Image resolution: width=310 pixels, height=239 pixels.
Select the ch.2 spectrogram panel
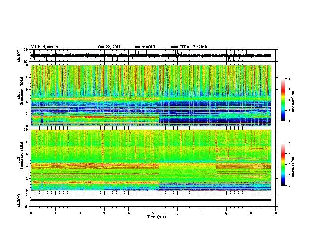pyautogui.click(x=151, y=160)
